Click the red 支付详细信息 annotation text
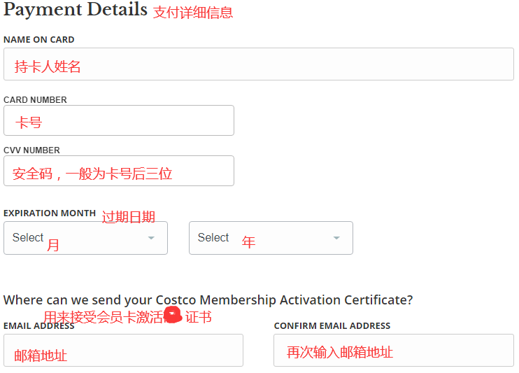Screen dimensions: 519x373 [x=193, y=13]
